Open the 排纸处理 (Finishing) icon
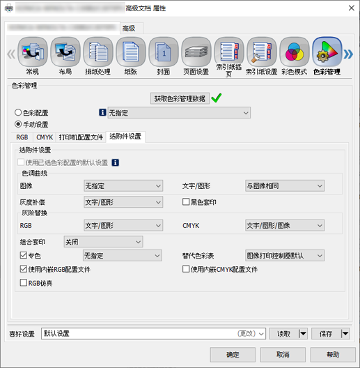The height and width of the screenshot is (368, 360). point(98,52)
